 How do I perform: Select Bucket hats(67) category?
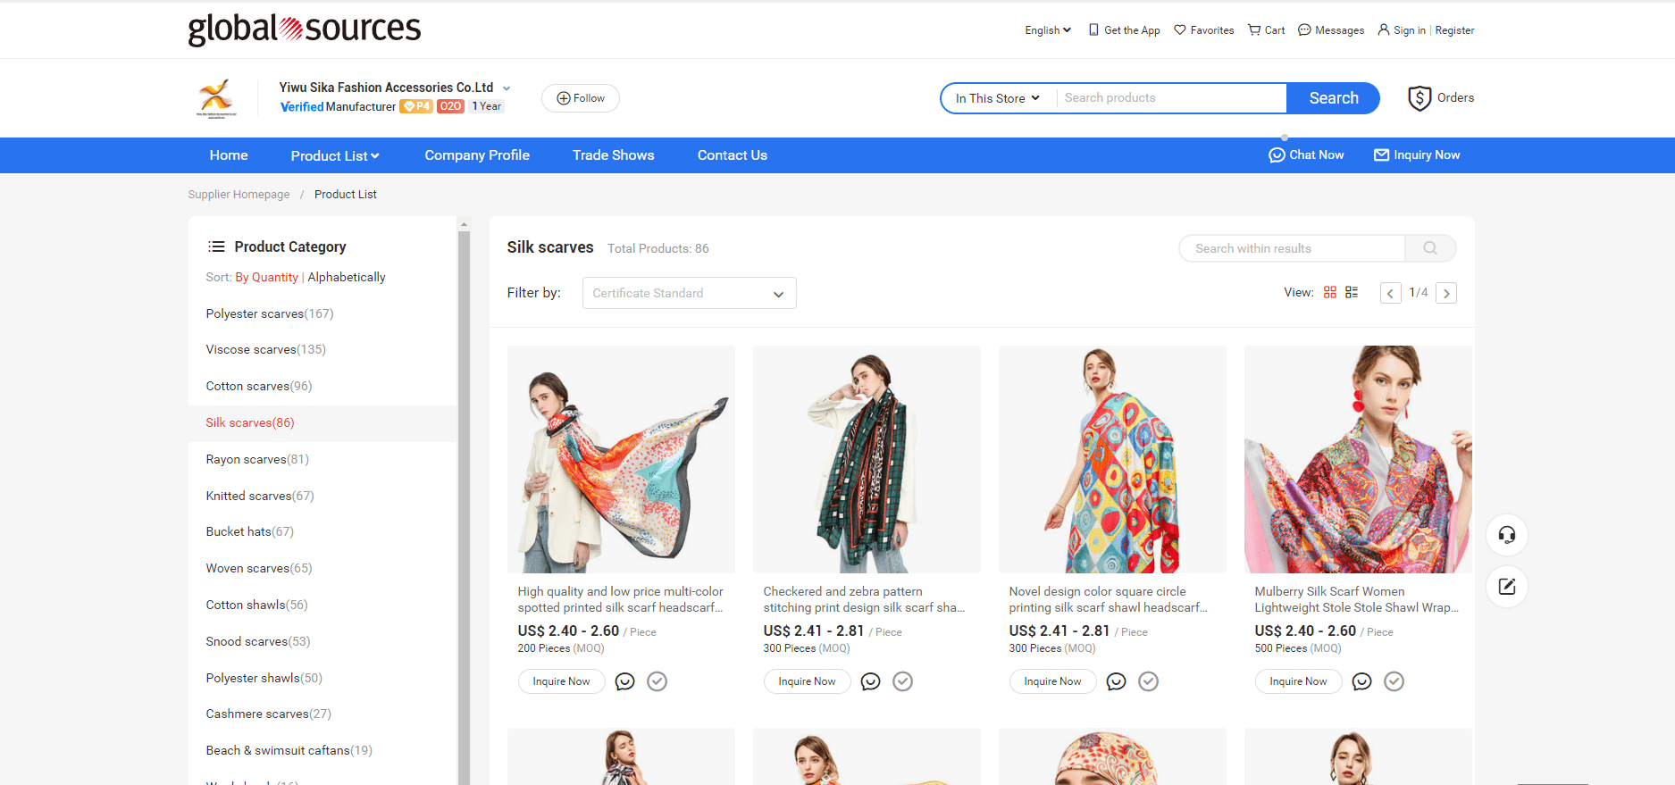pyautogui.click(x=250, y=532)
